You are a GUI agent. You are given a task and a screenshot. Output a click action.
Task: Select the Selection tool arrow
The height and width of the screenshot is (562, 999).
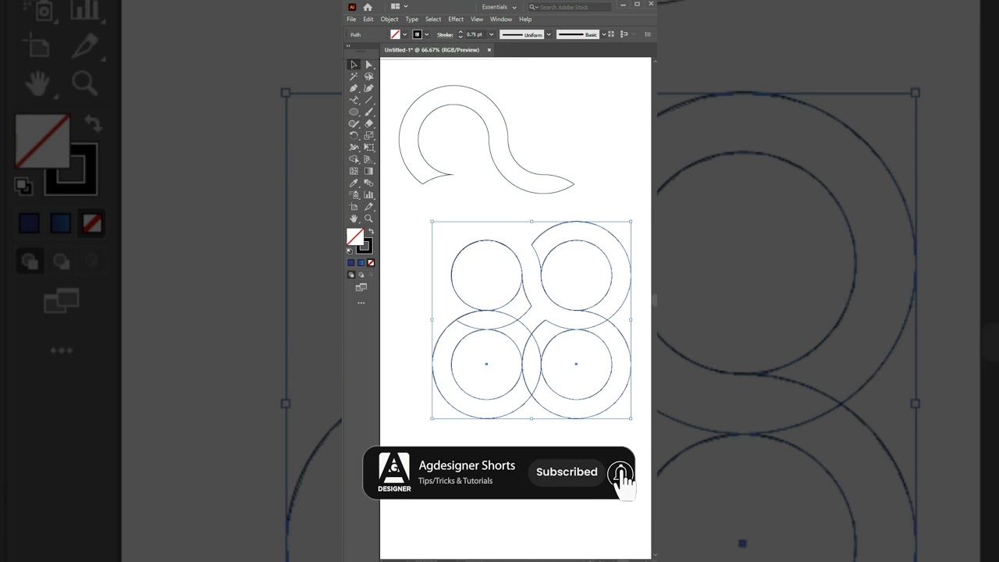pos(354,65)
